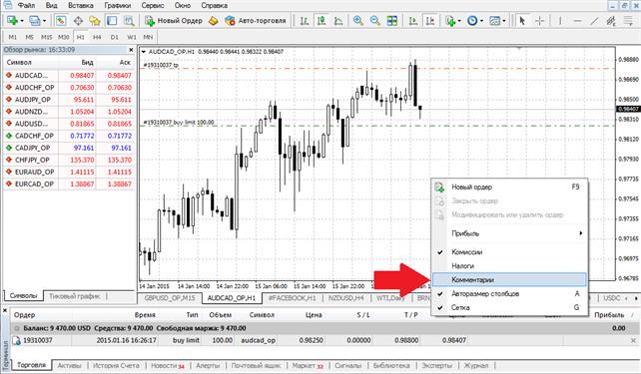Image resolution: width=641 pixels, height=374 pixels.
Task: Click the Новый Ордер toolbar button
Action: coord(174,20)
